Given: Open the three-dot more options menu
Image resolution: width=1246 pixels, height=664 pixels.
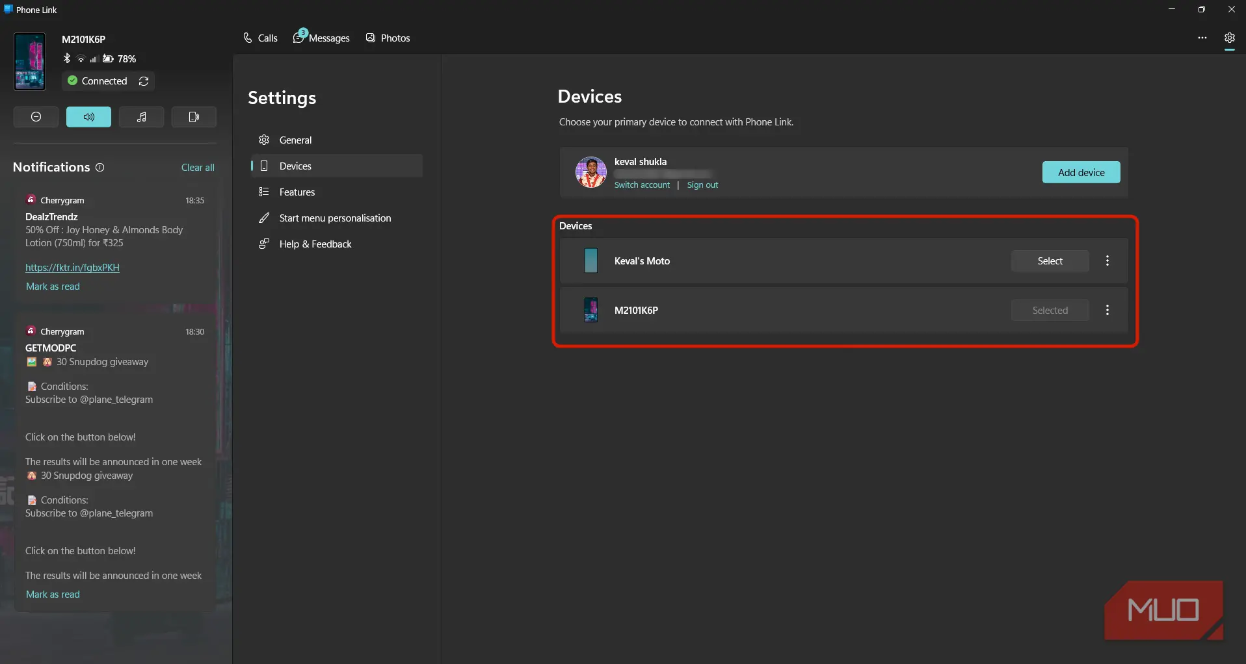Looking at the screenshot, I should point(1202,38).
